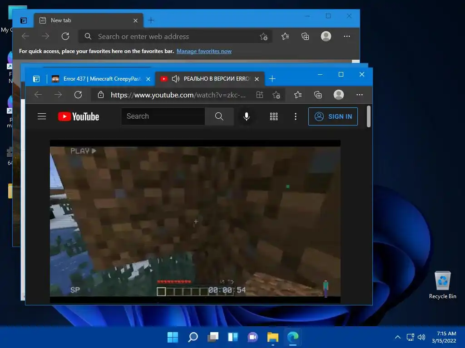Image resolution: width=465 pixels, height=348 pixels.
Task: Start voice search with microphone icon
Action: pos(247,116)
